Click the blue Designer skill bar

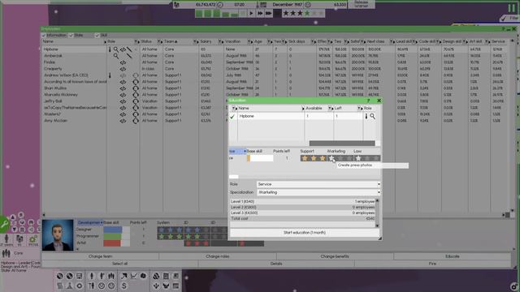tap(113, 230)
